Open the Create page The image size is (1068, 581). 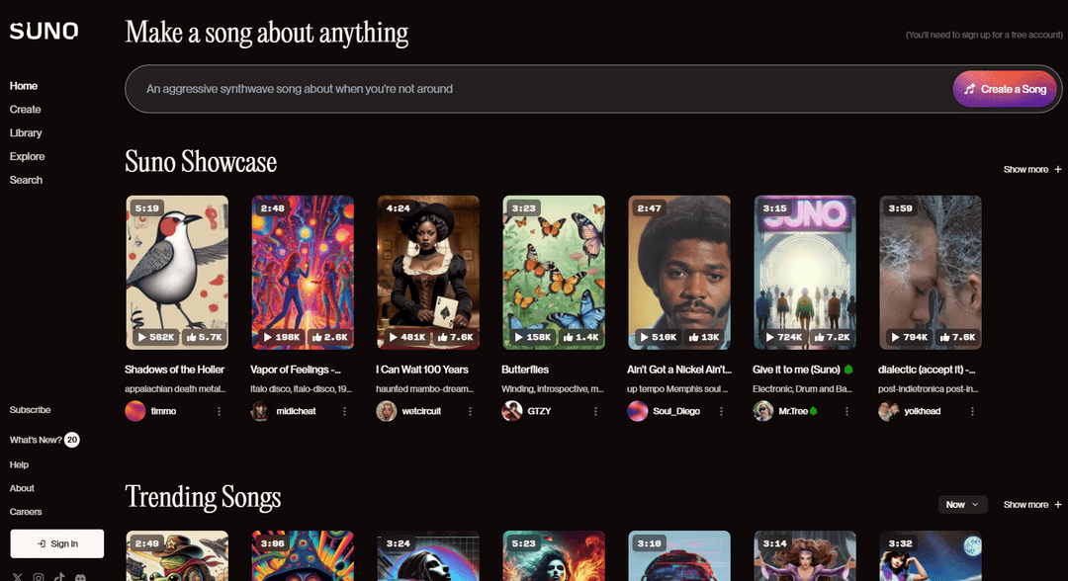pos(25,109)
